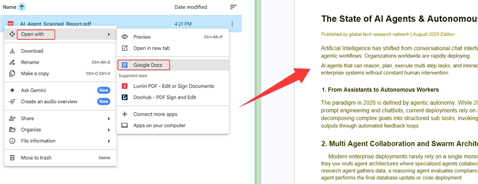Click the Open with move-arrows icon
478x184 pixels.
(12, 34)
